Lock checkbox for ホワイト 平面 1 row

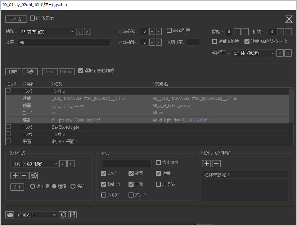8,141
